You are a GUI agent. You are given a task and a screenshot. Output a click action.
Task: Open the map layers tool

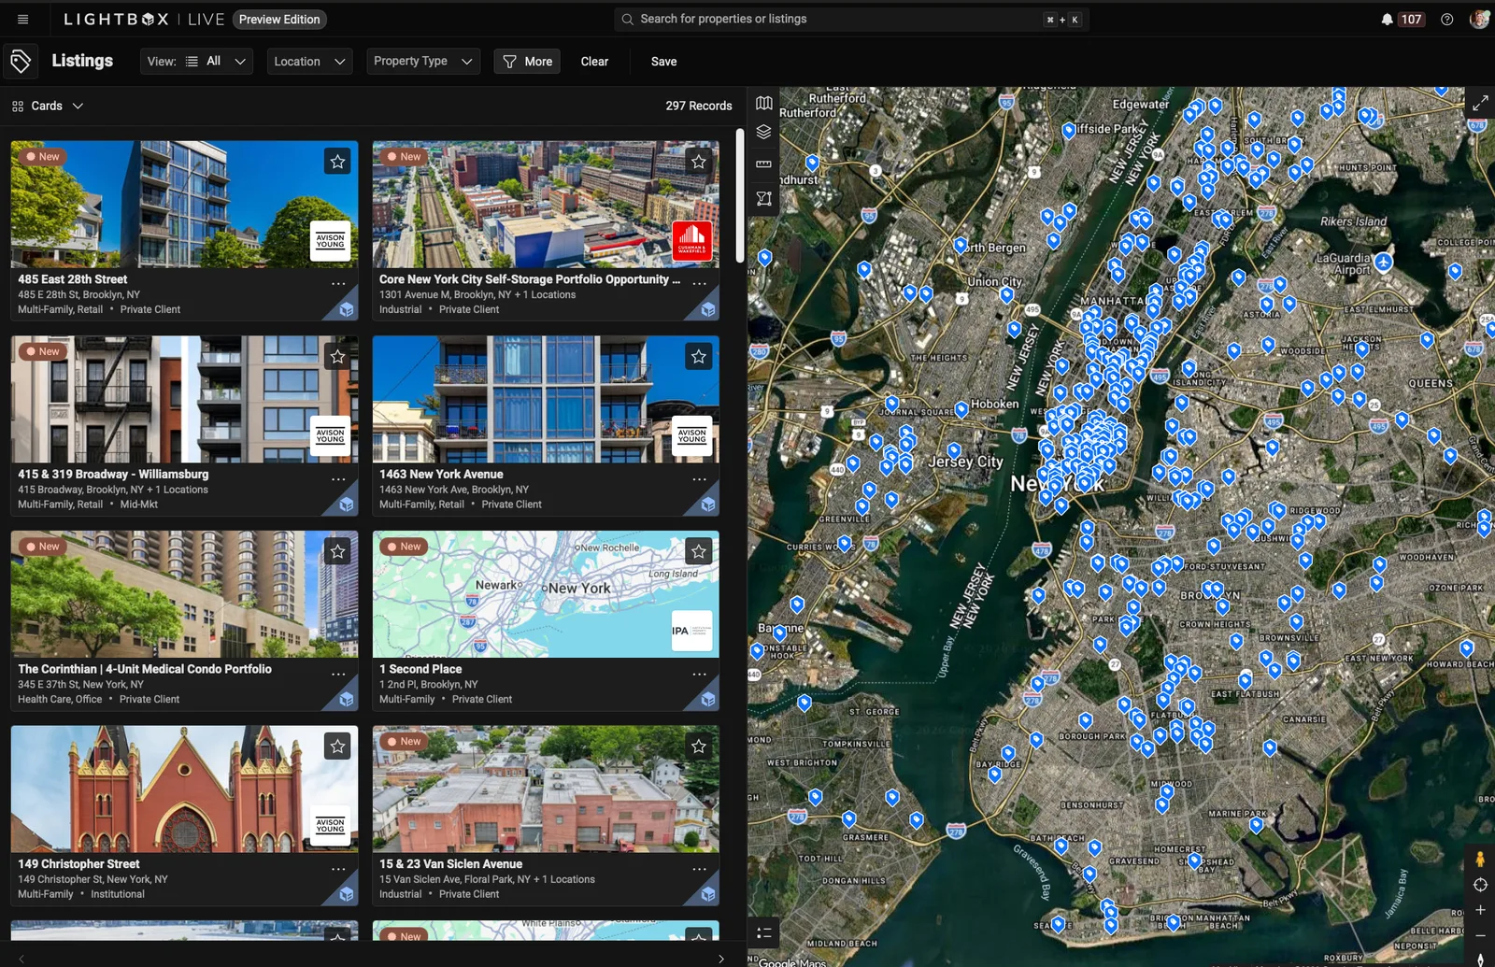point(764,132)
